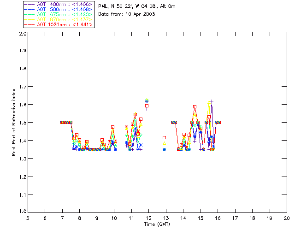Viewport: 295px width, 236px height.
Task: Click the green dashed line sample in legend
Action: pyautogui.click(x=29, y=14)
